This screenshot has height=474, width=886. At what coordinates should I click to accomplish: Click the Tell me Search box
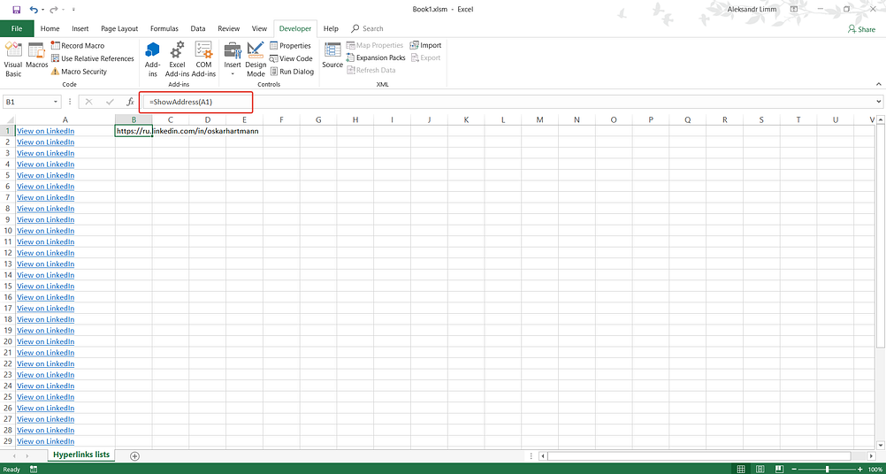[x=367, y=29]
